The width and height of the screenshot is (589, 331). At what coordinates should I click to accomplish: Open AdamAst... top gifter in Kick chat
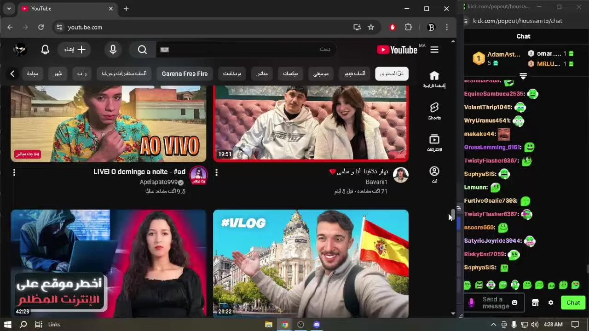click(497, 58)
